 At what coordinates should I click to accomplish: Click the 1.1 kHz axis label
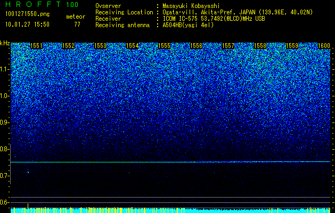5,69
